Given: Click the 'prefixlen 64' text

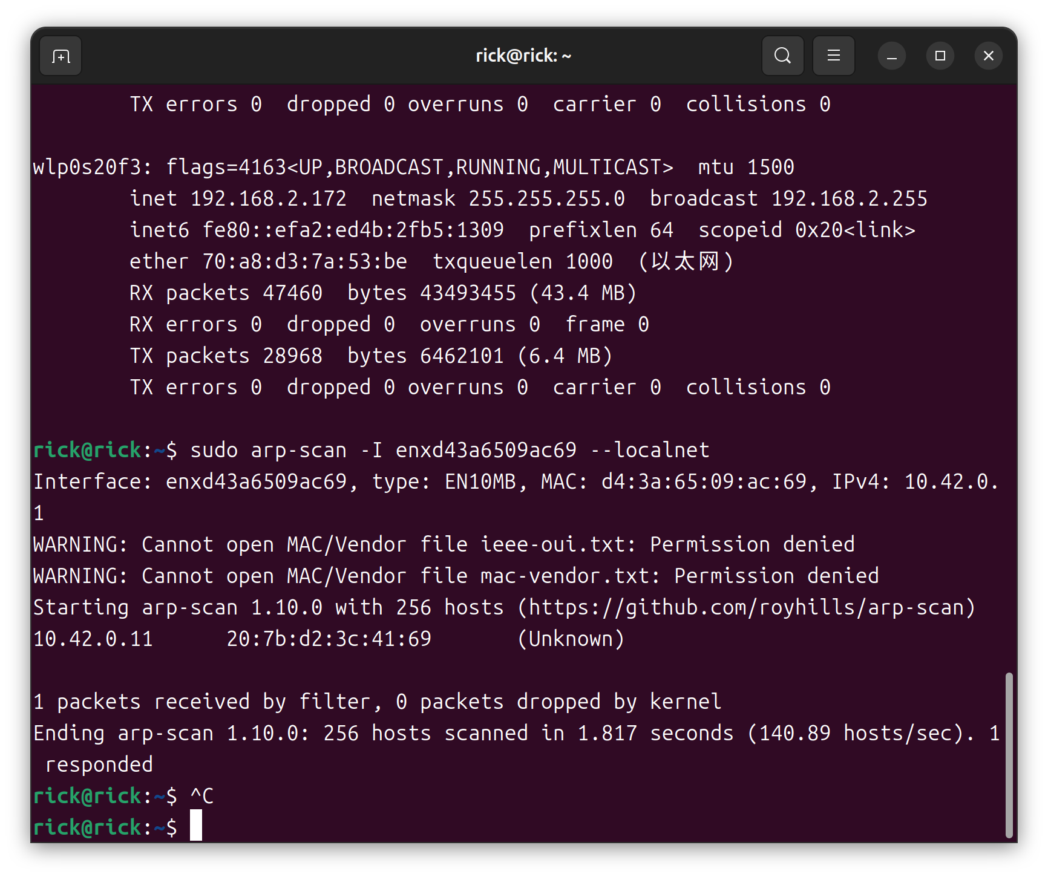Looking at the screenshot, I should [601, 230].
